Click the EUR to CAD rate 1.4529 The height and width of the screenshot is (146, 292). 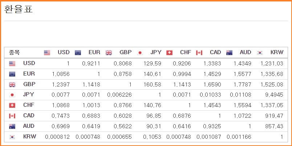[212, 74]
